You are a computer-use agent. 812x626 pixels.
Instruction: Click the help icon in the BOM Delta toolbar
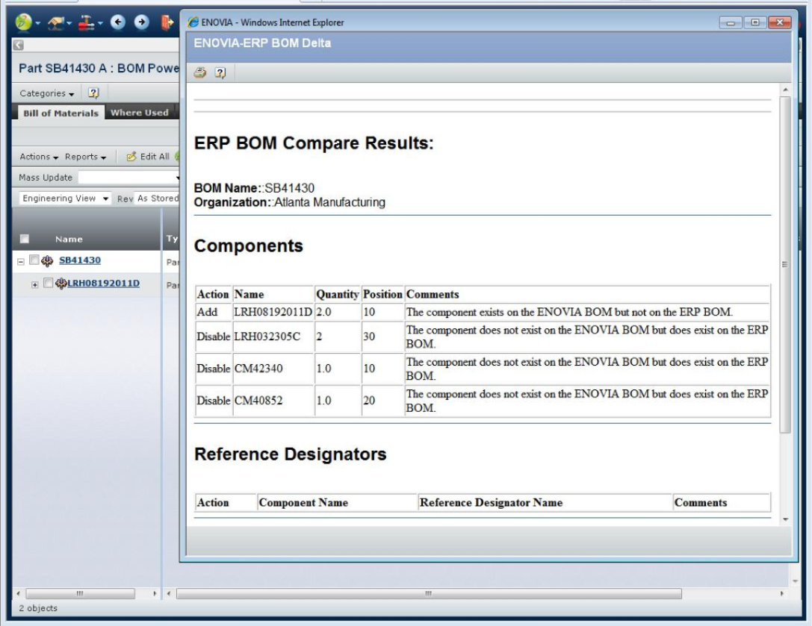(221, 74)
